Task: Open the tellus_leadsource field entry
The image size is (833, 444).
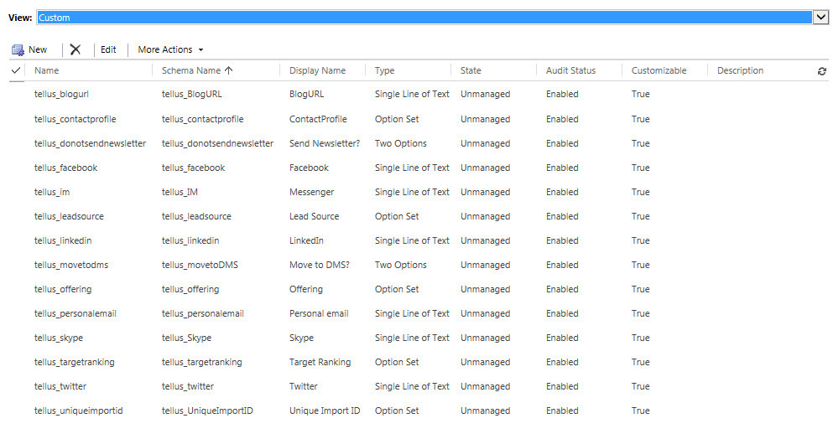Action: coord(69,216)
